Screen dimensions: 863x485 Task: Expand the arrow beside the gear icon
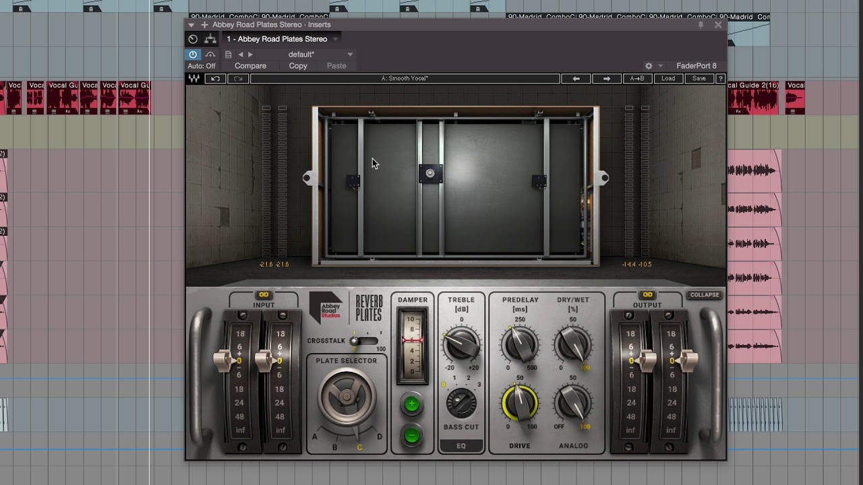[661, 66]
